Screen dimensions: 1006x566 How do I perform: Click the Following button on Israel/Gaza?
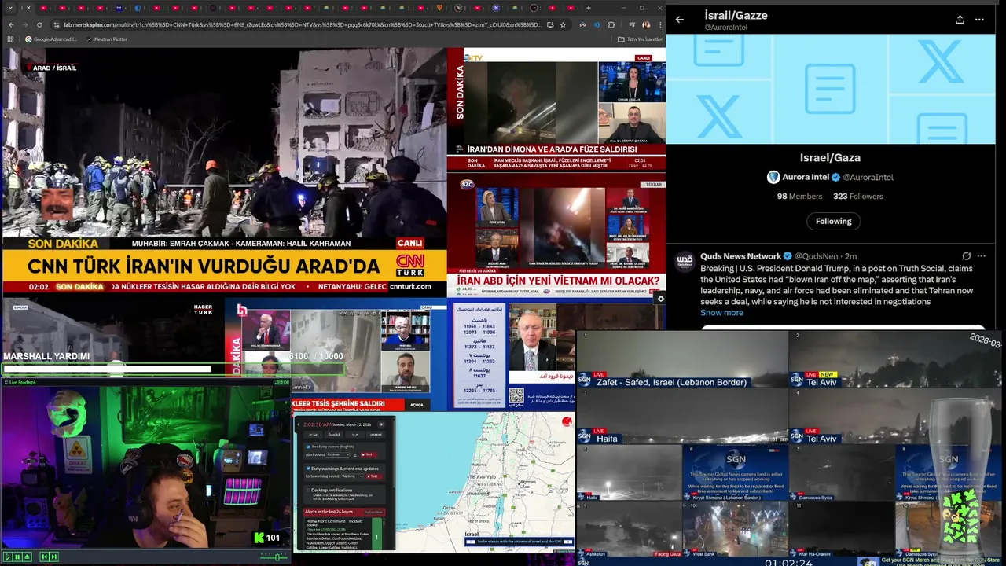point(833,221)
